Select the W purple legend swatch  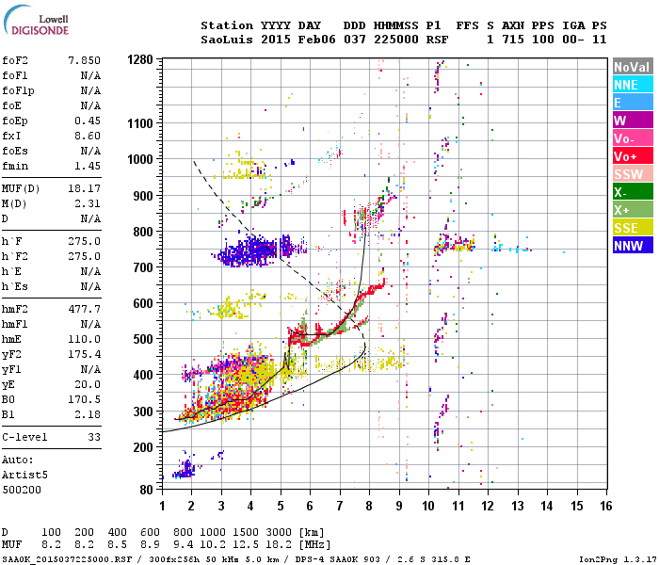[x=633, y=121]
